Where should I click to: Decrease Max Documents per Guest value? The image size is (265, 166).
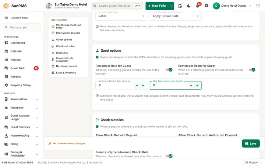point(191,86)
